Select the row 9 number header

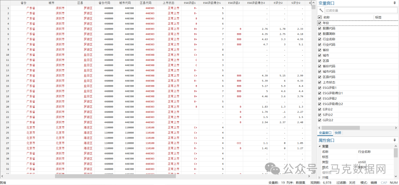(x=5, y=49)
